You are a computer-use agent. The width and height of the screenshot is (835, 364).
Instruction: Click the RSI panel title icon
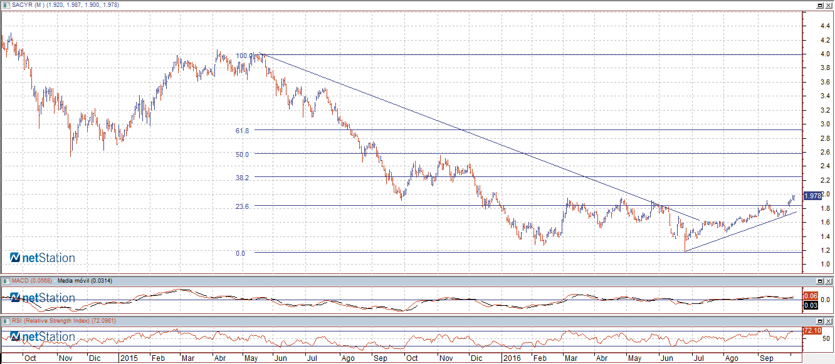(6, 321)
